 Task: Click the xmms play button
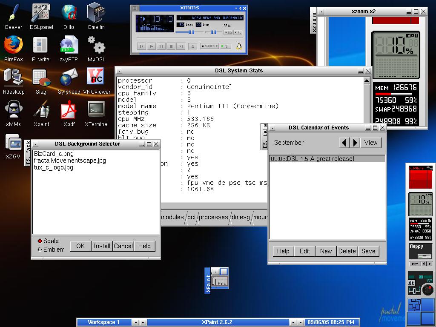click(151, 46)
